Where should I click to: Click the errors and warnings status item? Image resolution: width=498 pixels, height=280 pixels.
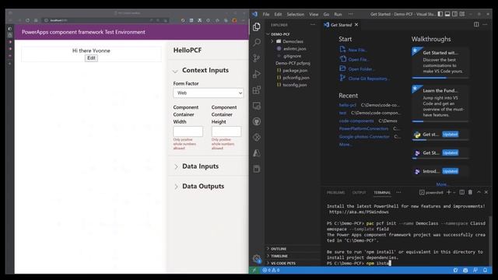(x=272, y=270)
